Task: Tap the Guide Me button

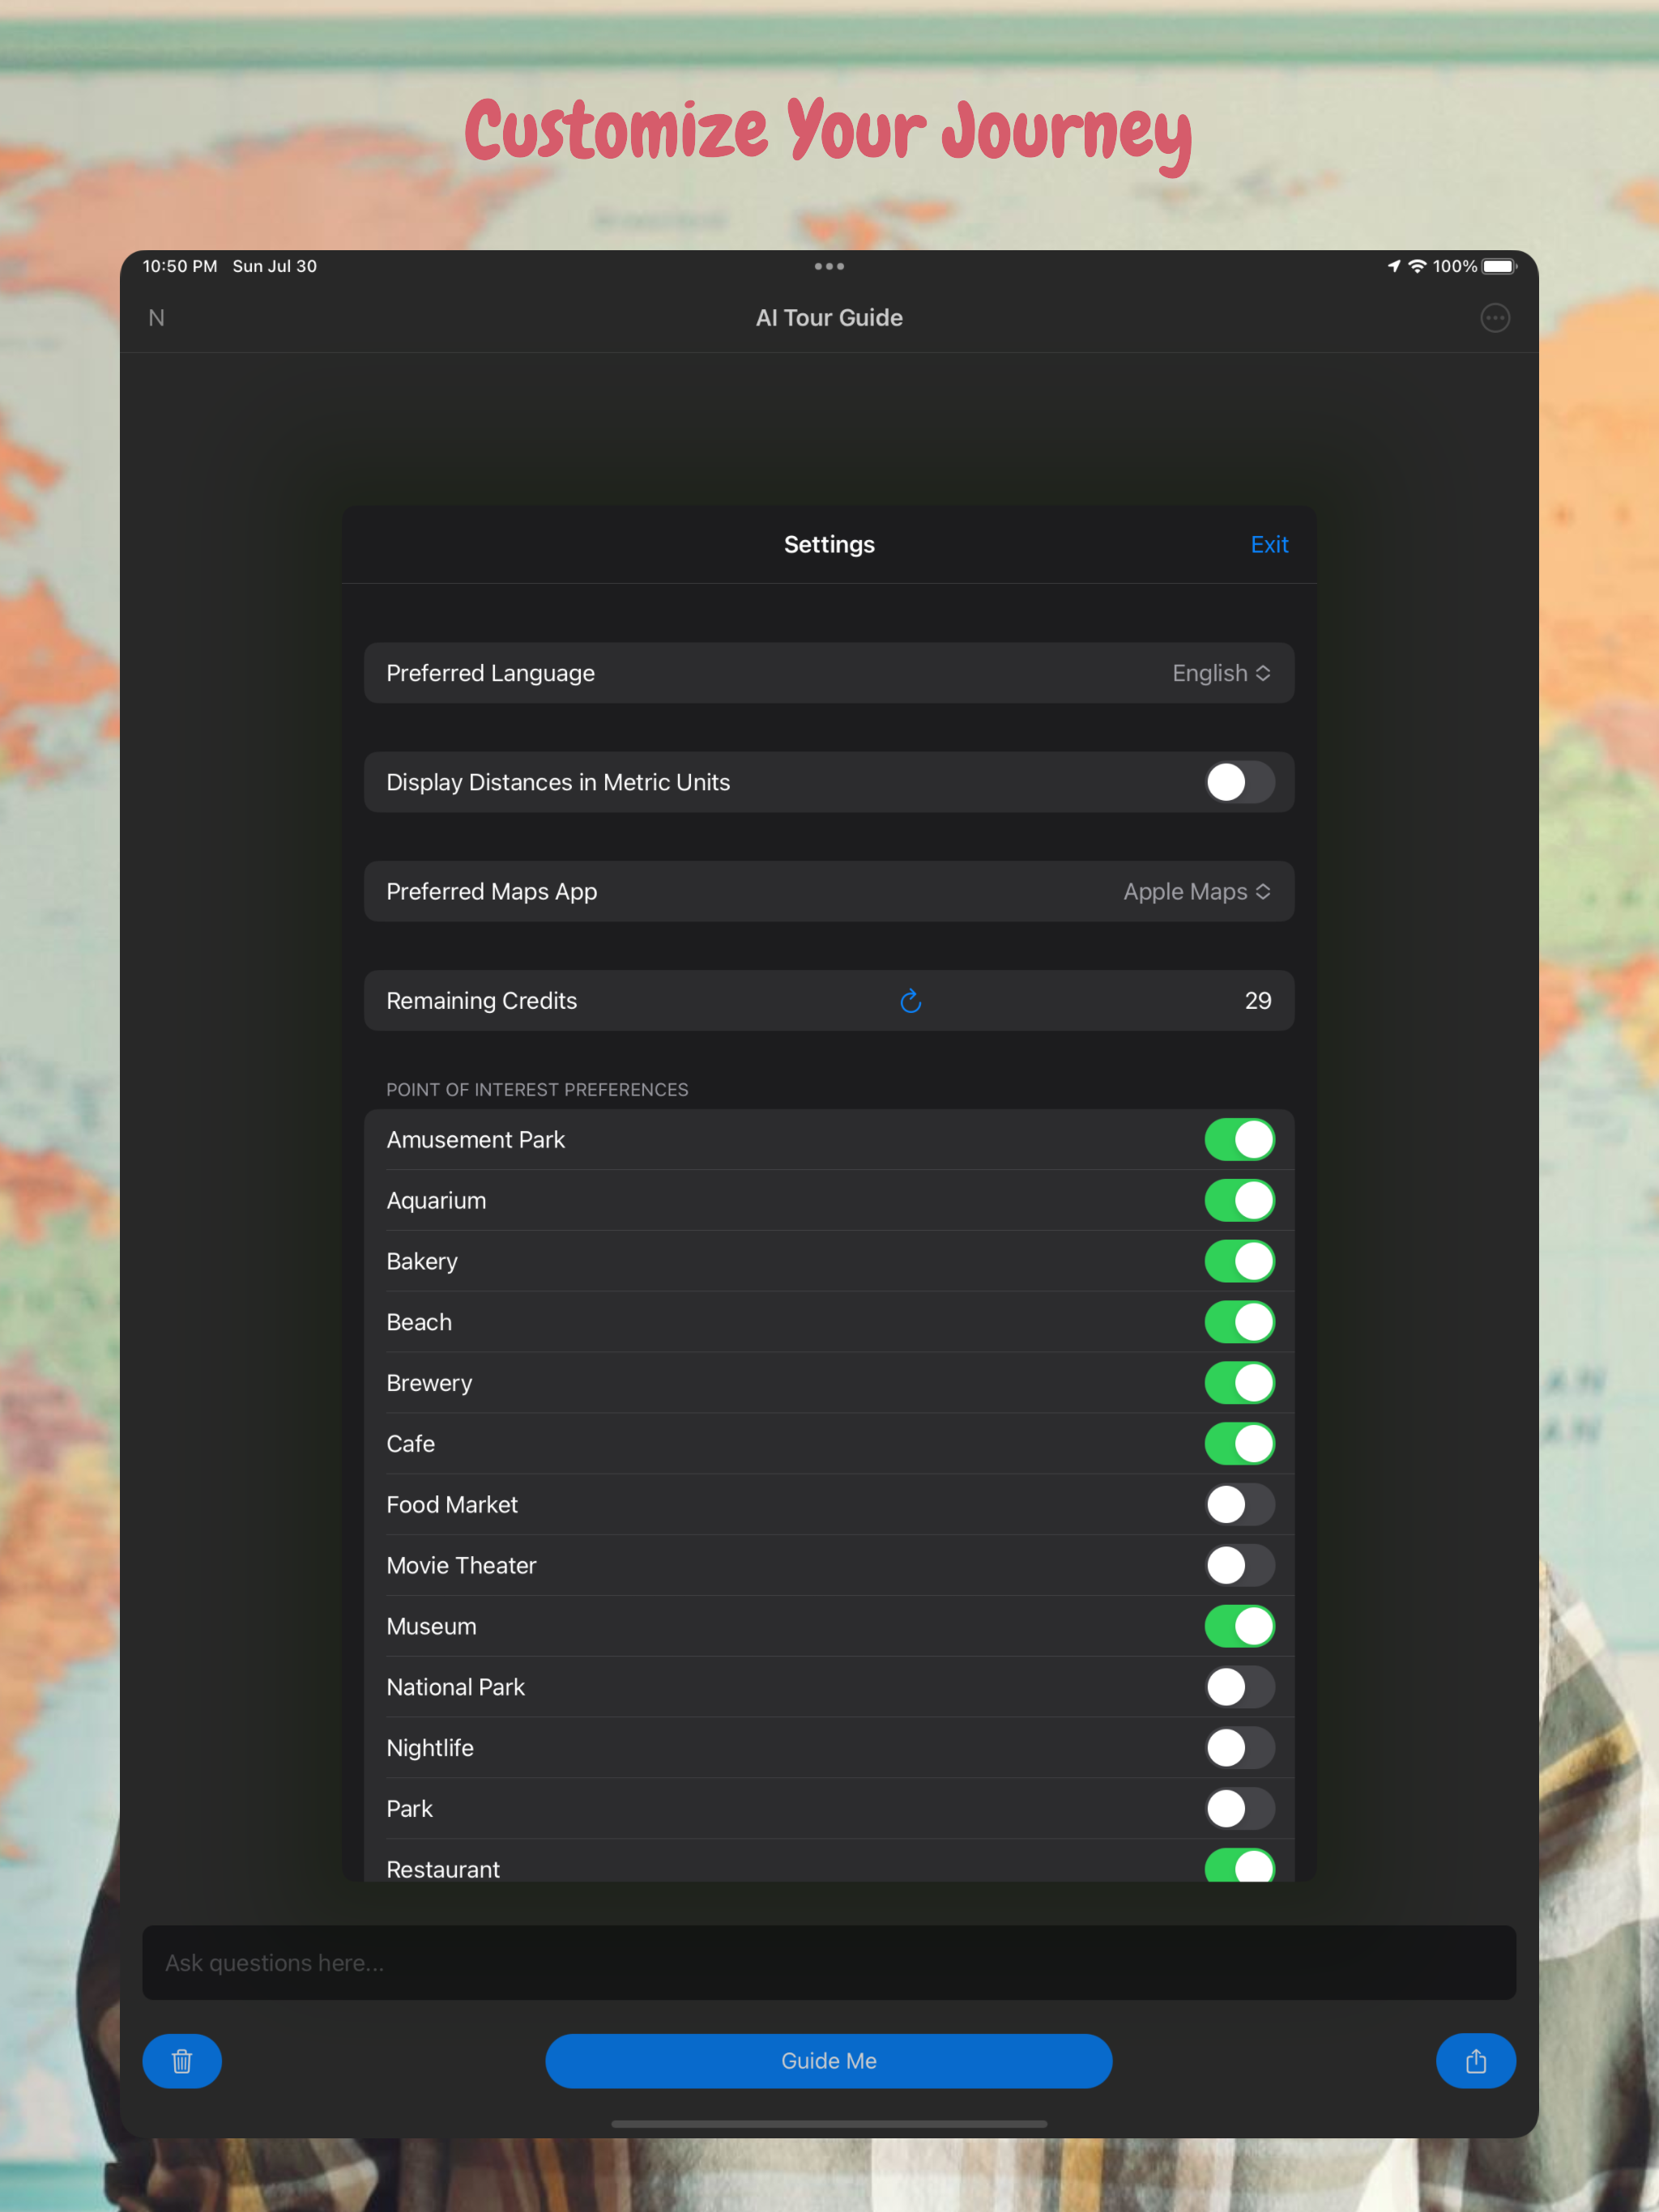Action: pos(829,2060)
